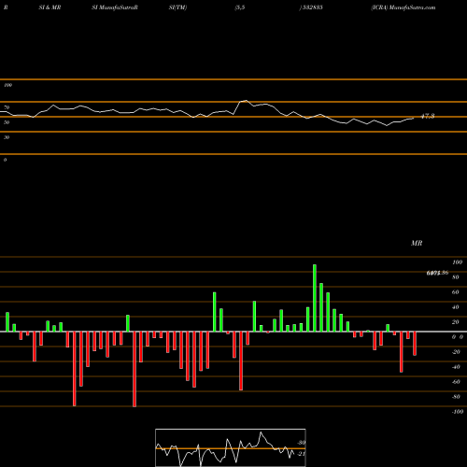Click the 30 level label on RSI axis
The height and width of the screenshot is (467, 467).
[x=7, y=137]
